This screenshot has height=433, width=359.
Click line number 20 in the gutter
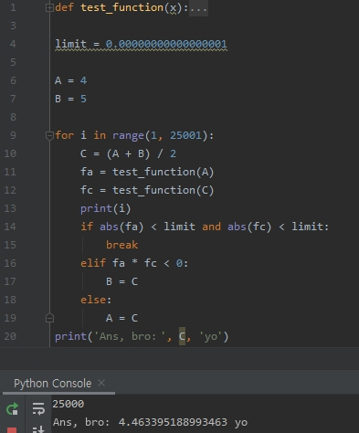point(10,336)
